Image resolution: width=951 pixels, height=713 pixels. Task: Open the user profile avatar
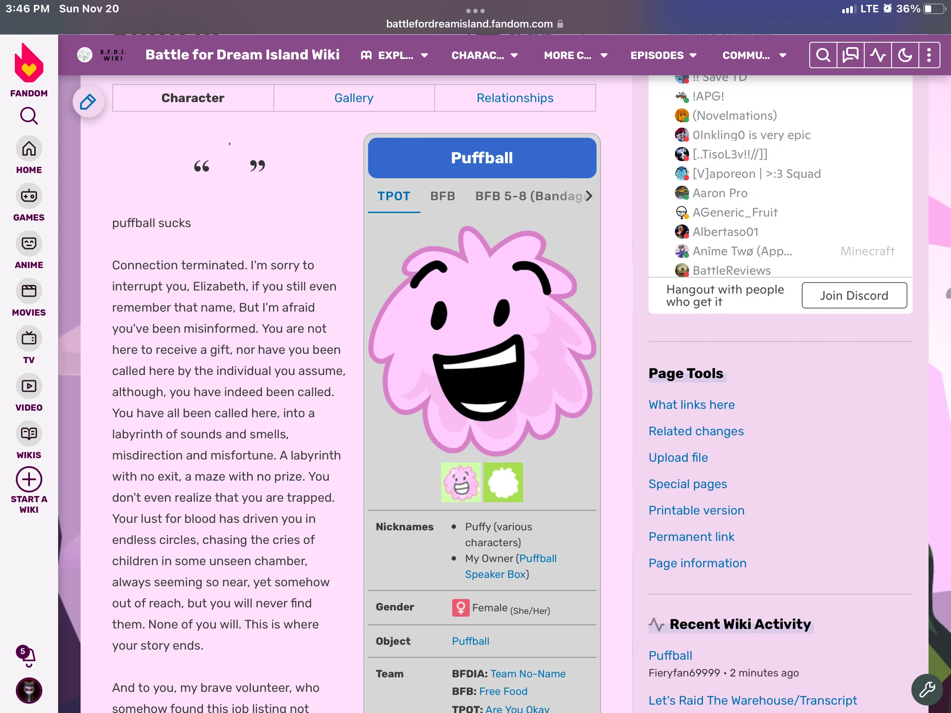coord(29,690)
